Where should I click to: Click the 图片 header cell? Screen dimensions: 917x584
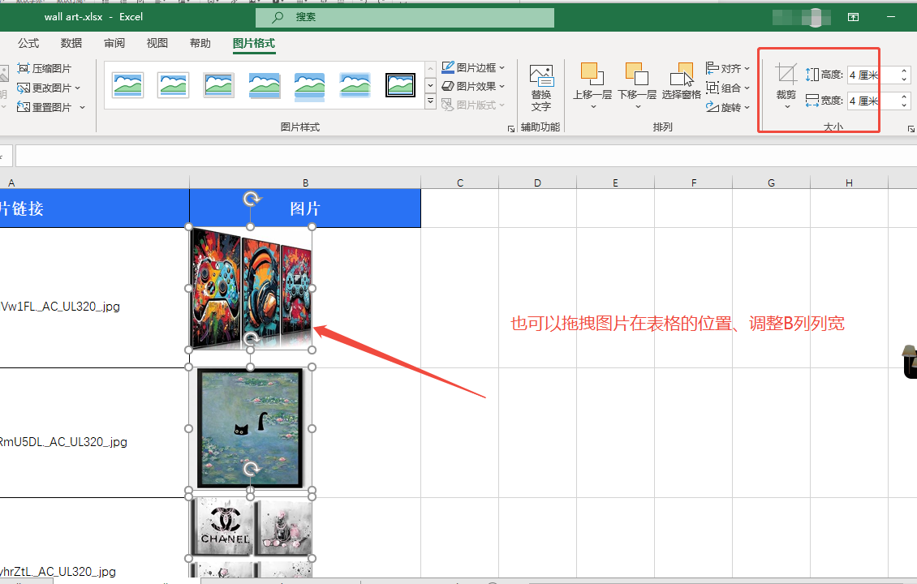[305, 208]
